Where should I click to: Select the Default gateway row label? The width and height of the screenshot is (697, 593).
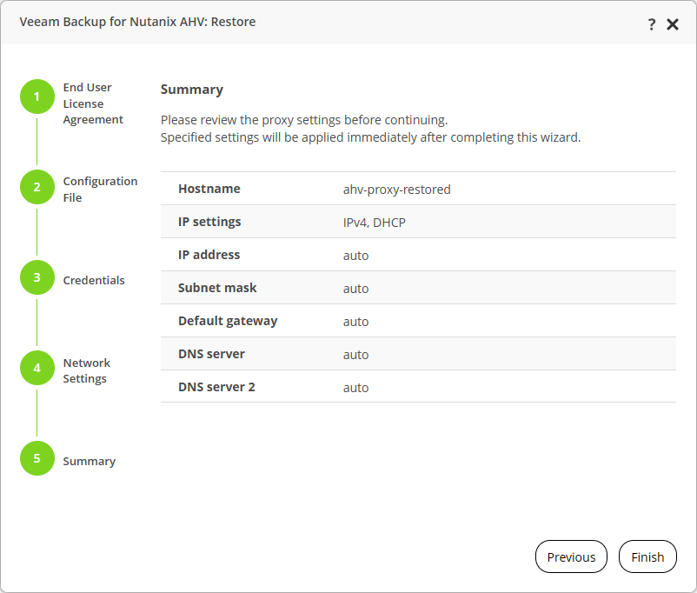[x=228, y=321]
